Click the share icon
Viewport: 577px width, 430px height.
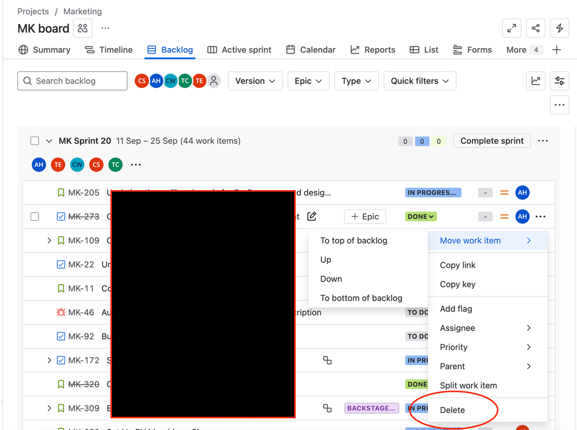[535, 28]
